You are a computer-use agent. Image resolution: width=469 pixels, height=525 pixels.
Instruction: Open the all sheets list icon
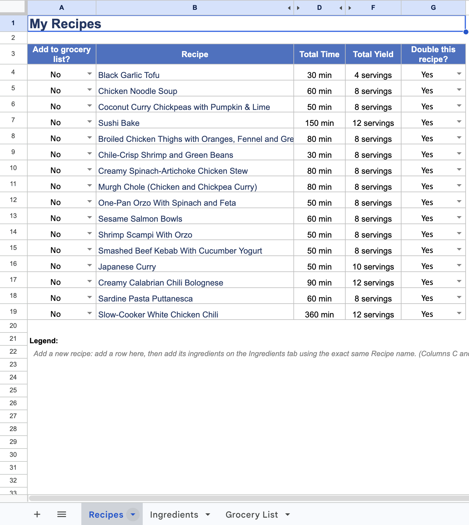point(62,514)
